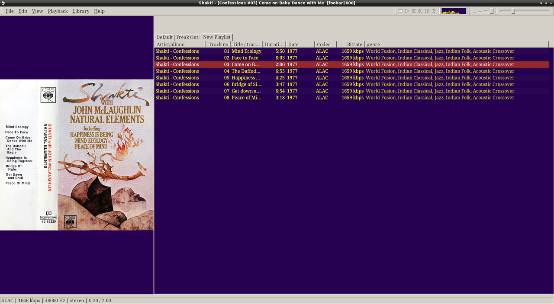Image resolution: width=554 pixels, height=304 pixels.
Task: Open the View menu
Action: pyautogui.click(x=37, y=11)
